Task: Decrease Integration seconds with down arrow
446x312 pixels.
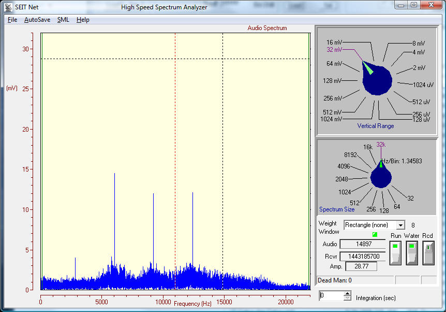Action: click(x=346, y=299)
